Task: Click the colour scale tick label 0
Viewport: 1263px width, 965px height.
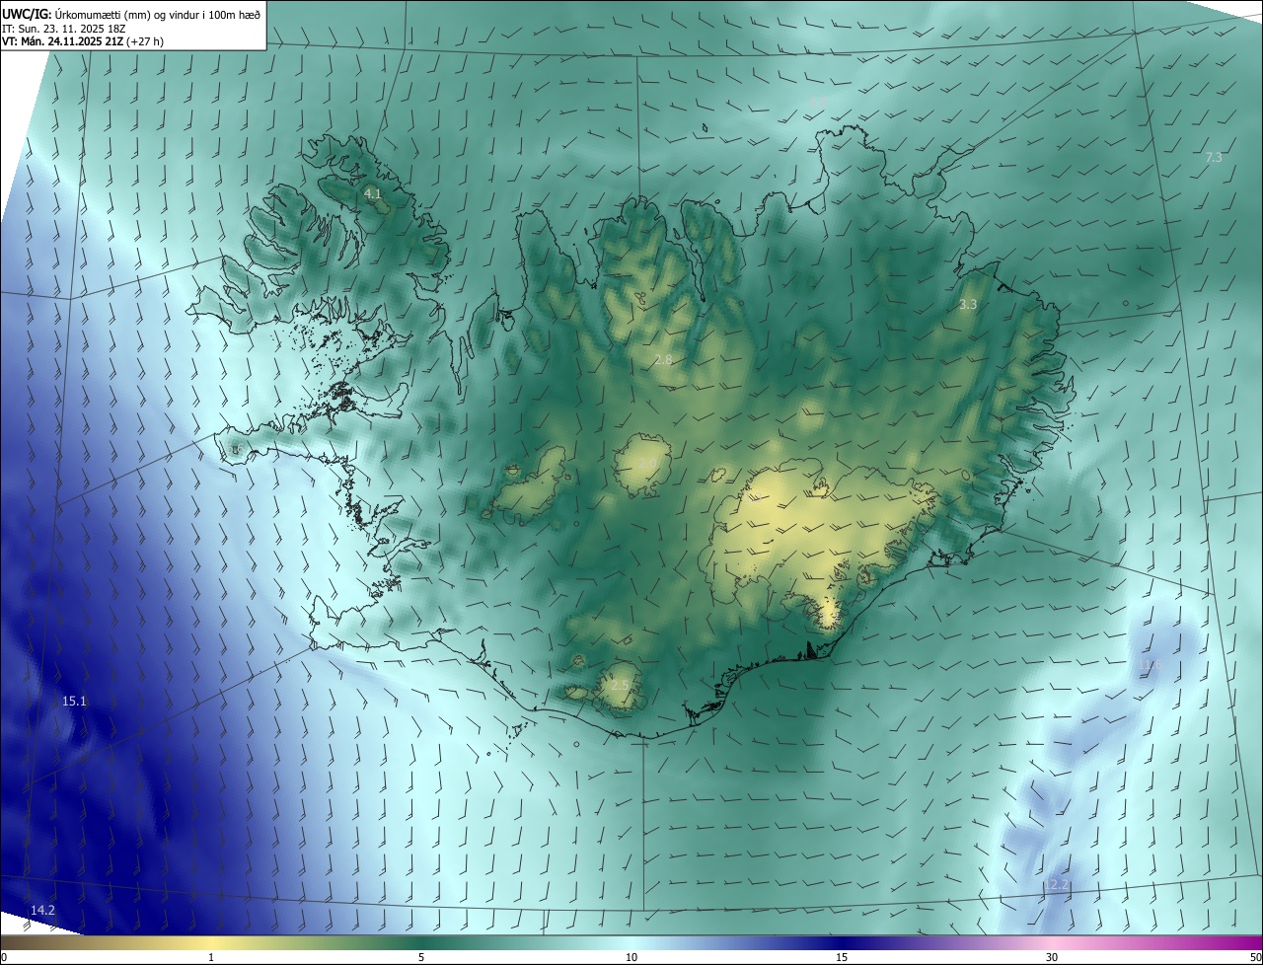Action: click(4, 957)
